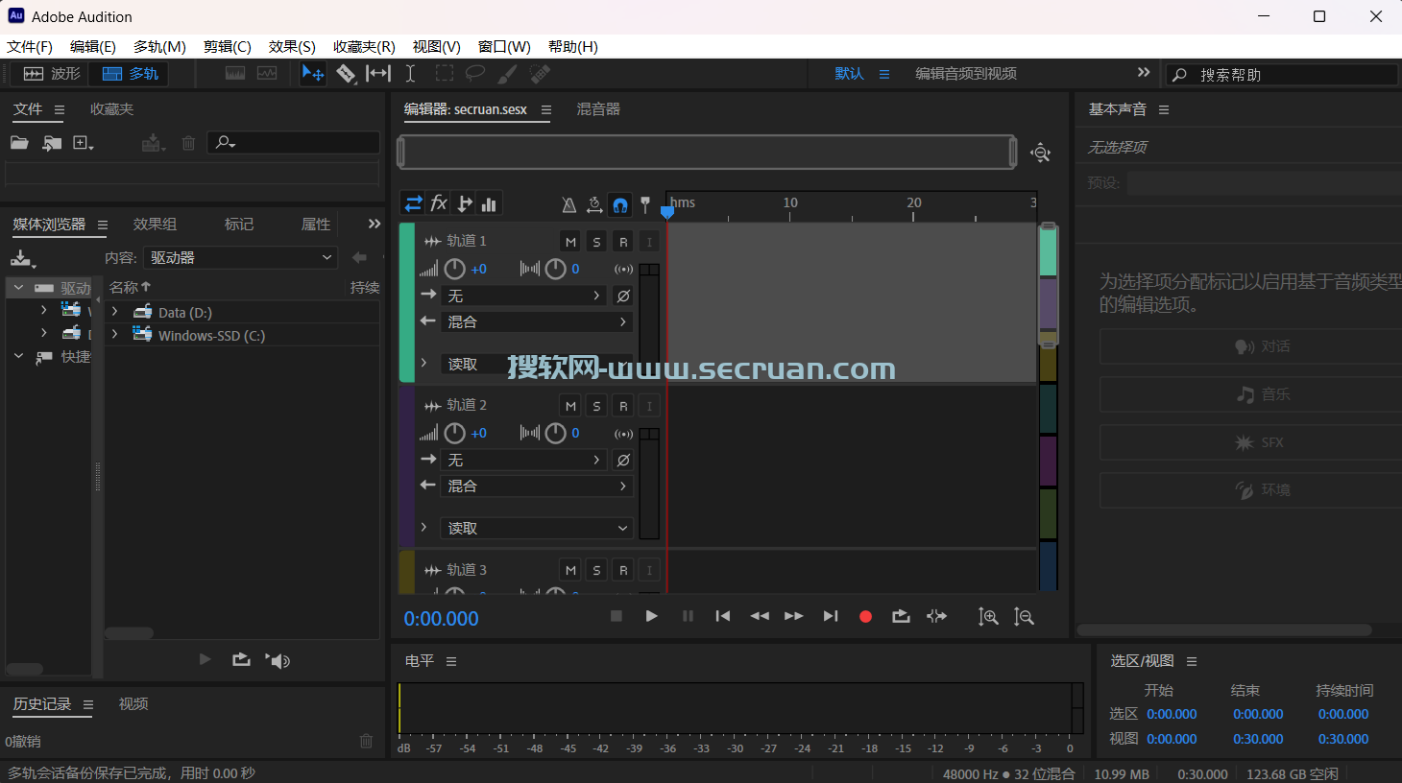This screenshot has width=1402, height=783.
Task: Select the Move tool in the toolbar
Action: [x=312, y=74]
